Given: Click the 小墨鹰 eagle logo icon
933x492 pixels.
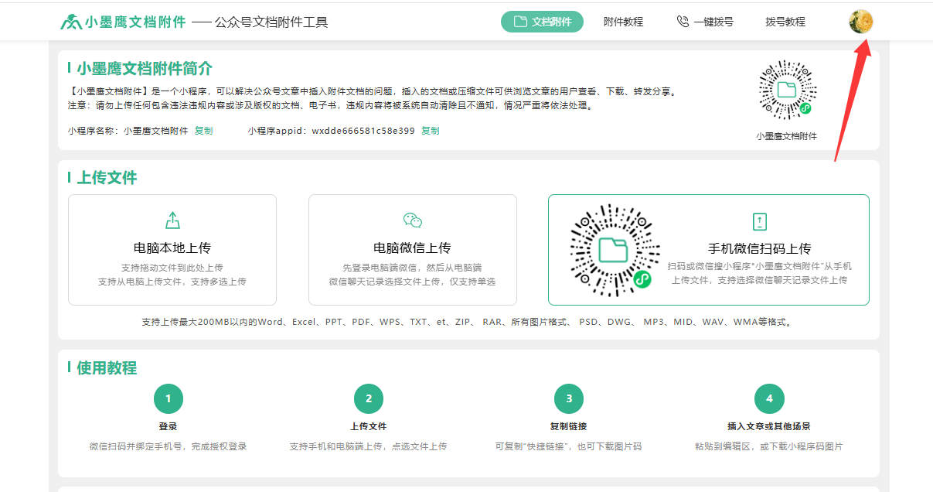Looking at the screenshot, I should tap(70, 22).
